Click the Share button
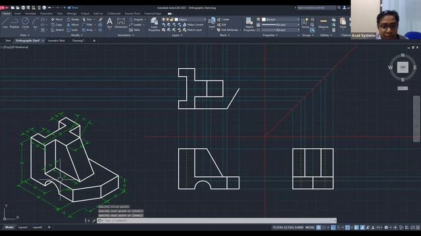Screen dimensions: 421x236 pos(73,8)
